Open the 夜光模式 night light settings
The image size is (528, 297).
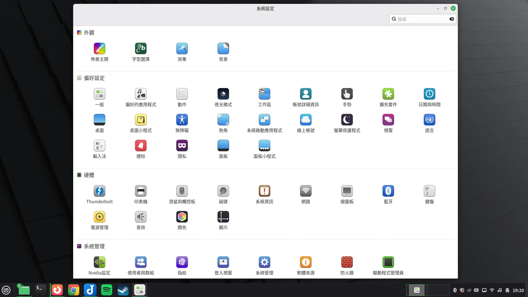pyautogui.click(x=223, y=97)
